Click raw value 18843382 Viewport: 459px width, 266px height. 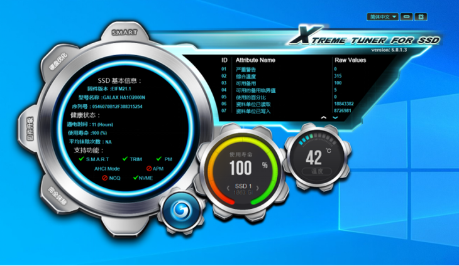(x=344, y=104)
